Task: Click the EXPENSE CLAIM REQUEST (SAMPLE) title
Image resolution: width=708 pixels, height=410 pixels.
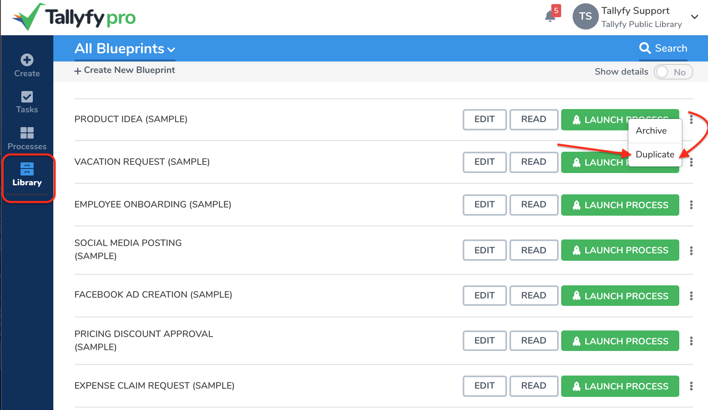Action: [154, 386]
